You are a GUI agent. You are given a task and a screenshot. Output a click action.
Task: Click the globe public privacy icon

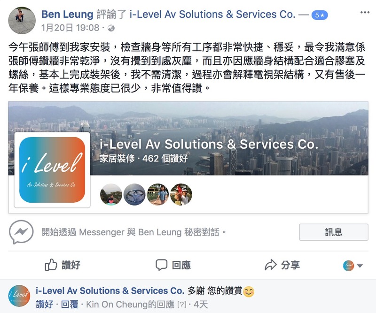coord(111,28)
